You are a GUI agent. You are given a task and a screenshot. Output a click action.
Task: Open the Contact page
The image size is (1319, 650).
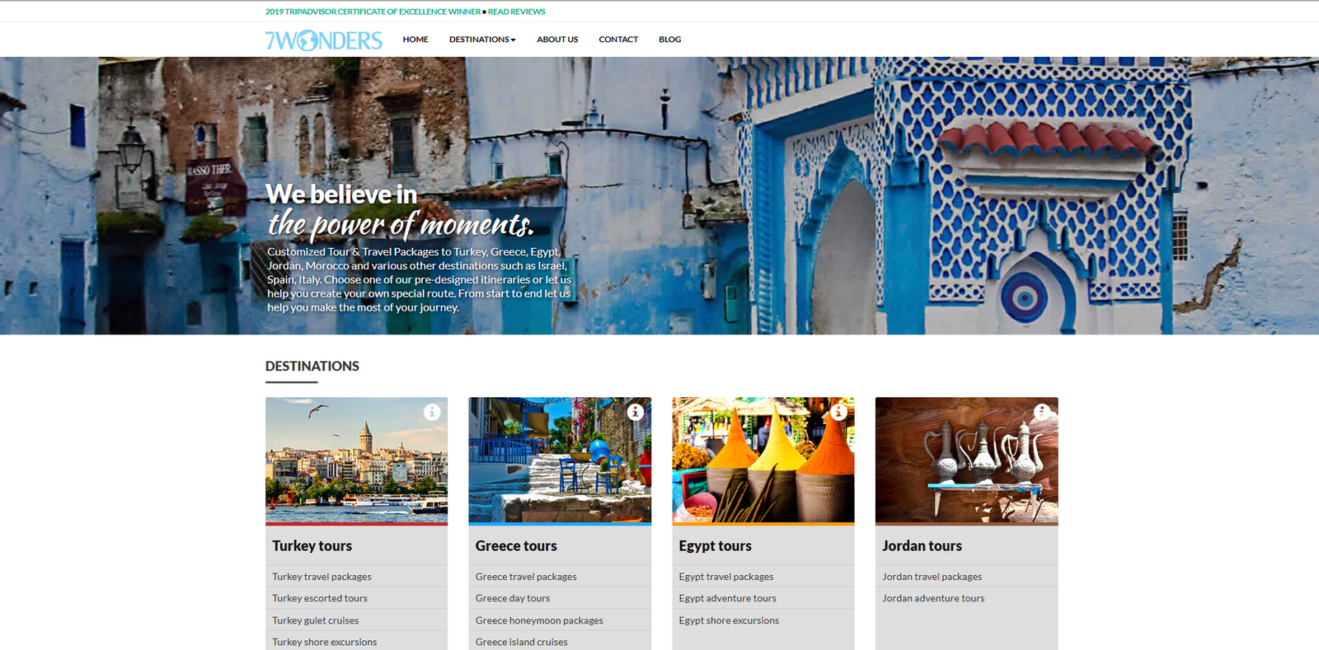[618, 40]
